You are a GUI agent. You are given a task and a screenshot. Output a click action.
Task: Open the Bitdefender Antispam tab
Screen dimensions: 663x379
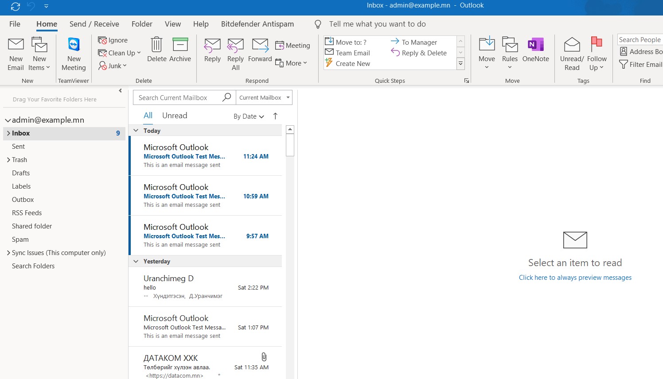[x=257, y=24]
